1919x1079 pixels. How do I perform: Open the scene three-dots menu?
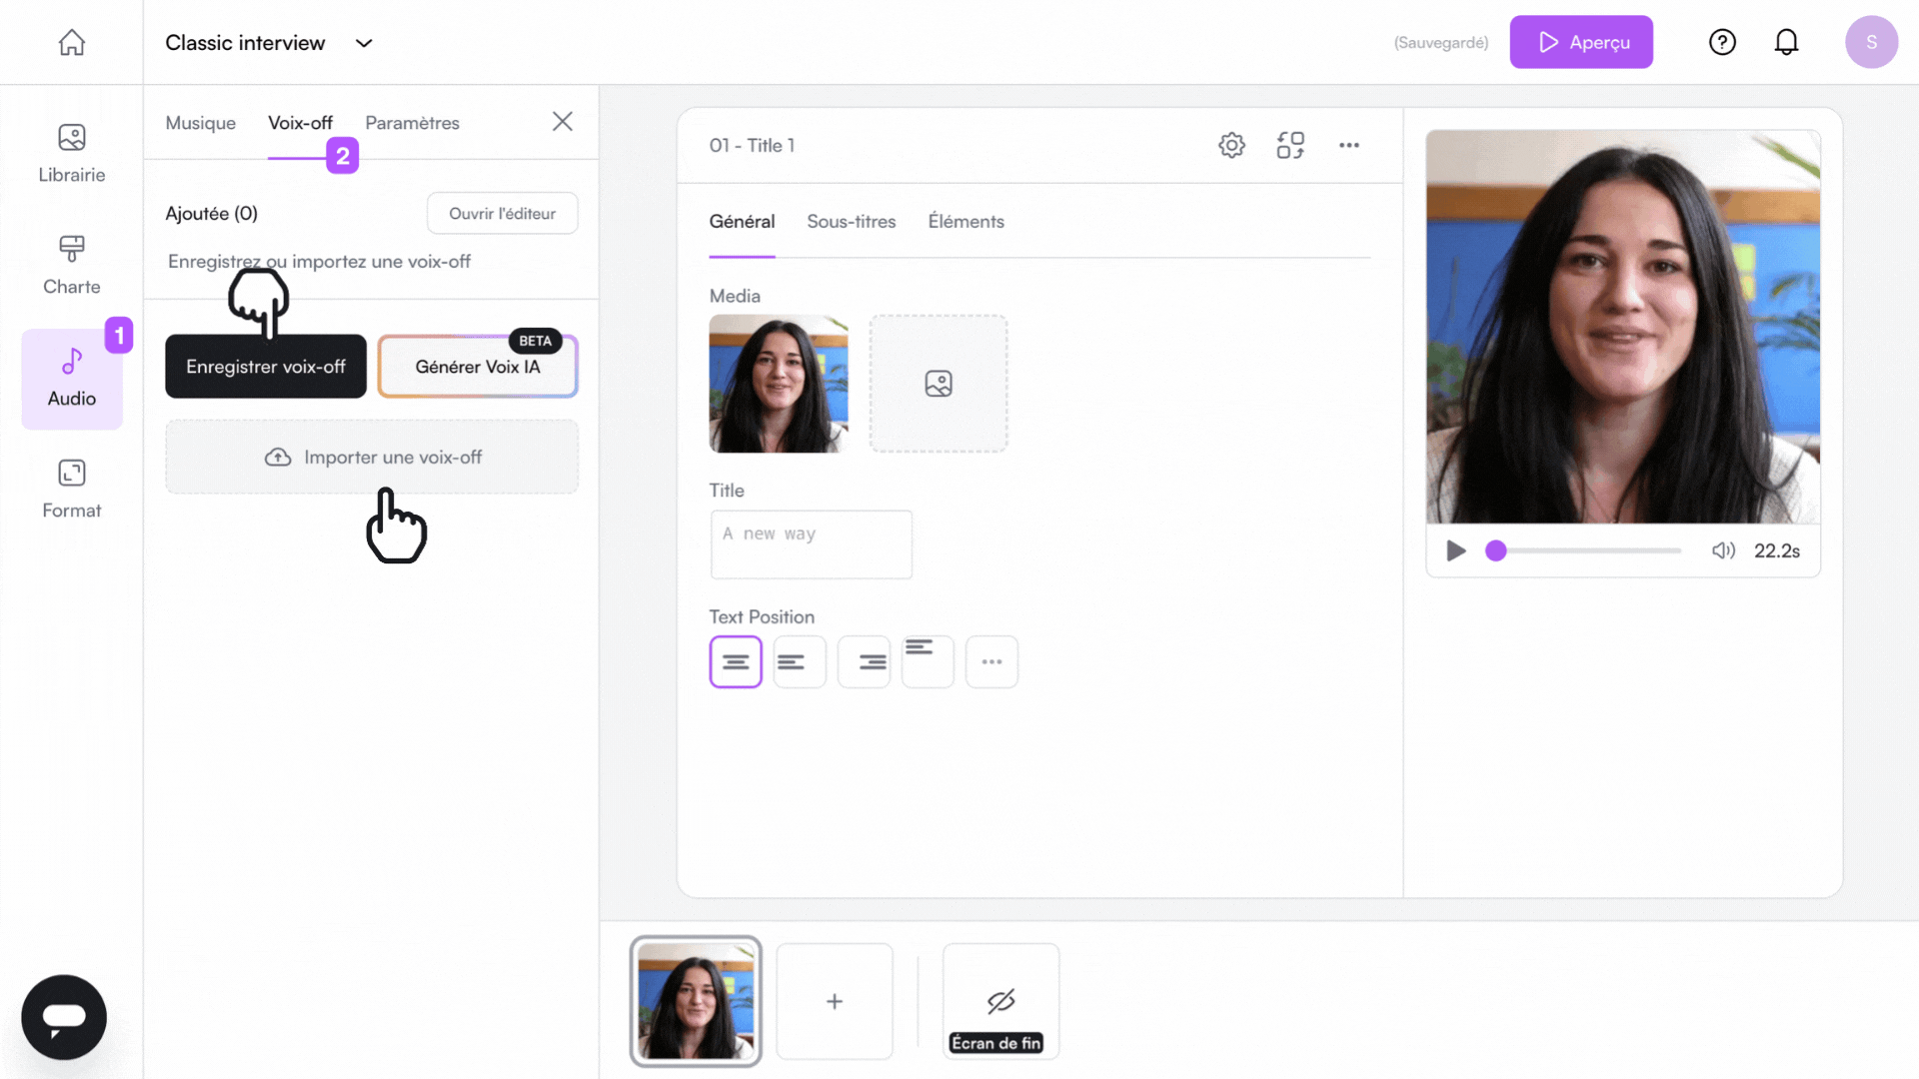click(x=1349, y=145)
